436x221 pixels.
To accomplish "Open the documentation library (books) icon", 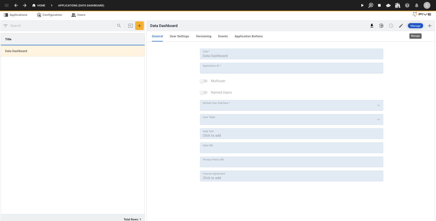I will [x=397, y=5].
